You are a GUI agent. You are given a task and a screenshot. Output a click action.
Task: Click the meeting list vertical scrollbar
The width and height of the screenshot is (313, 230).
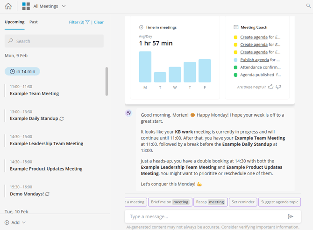(x=107, y=81)
